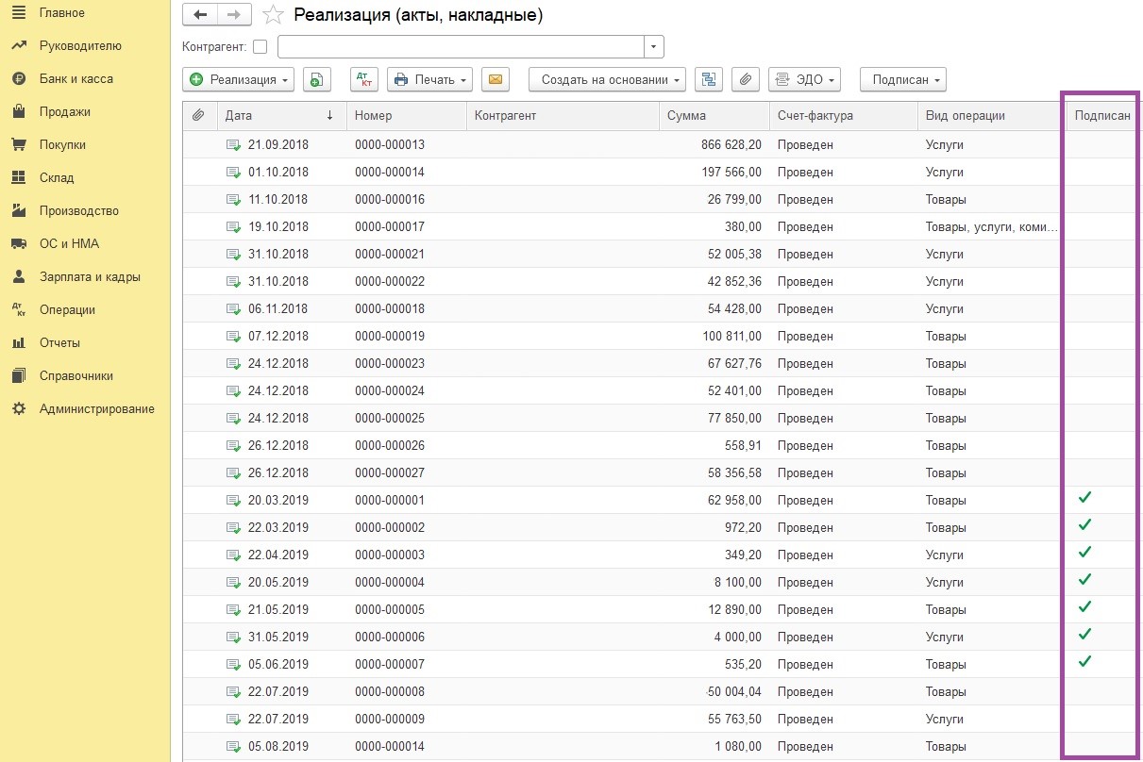Screen dimensions: 1143x762
Task: Go forward with the right arrow button
Action: coord(234,15)
